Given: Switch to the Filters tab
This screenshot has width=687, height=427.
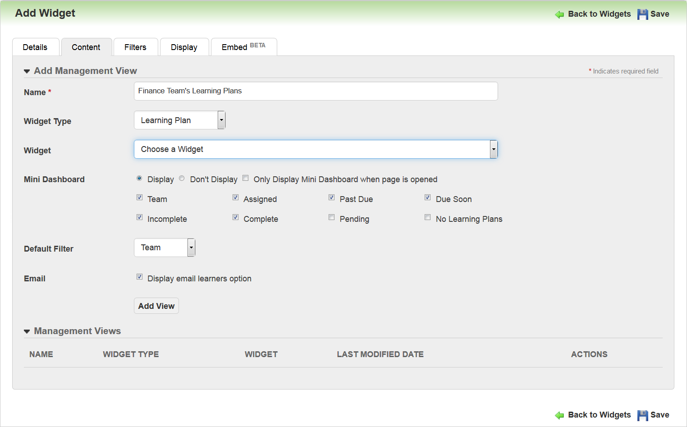Looking at the screenshot, I should point(135,47).
